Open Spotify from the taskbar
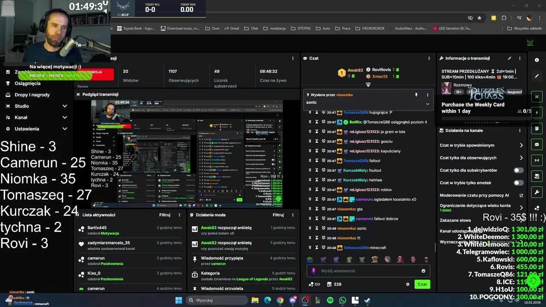The image size is (546, 307). [x=330, y=300]
